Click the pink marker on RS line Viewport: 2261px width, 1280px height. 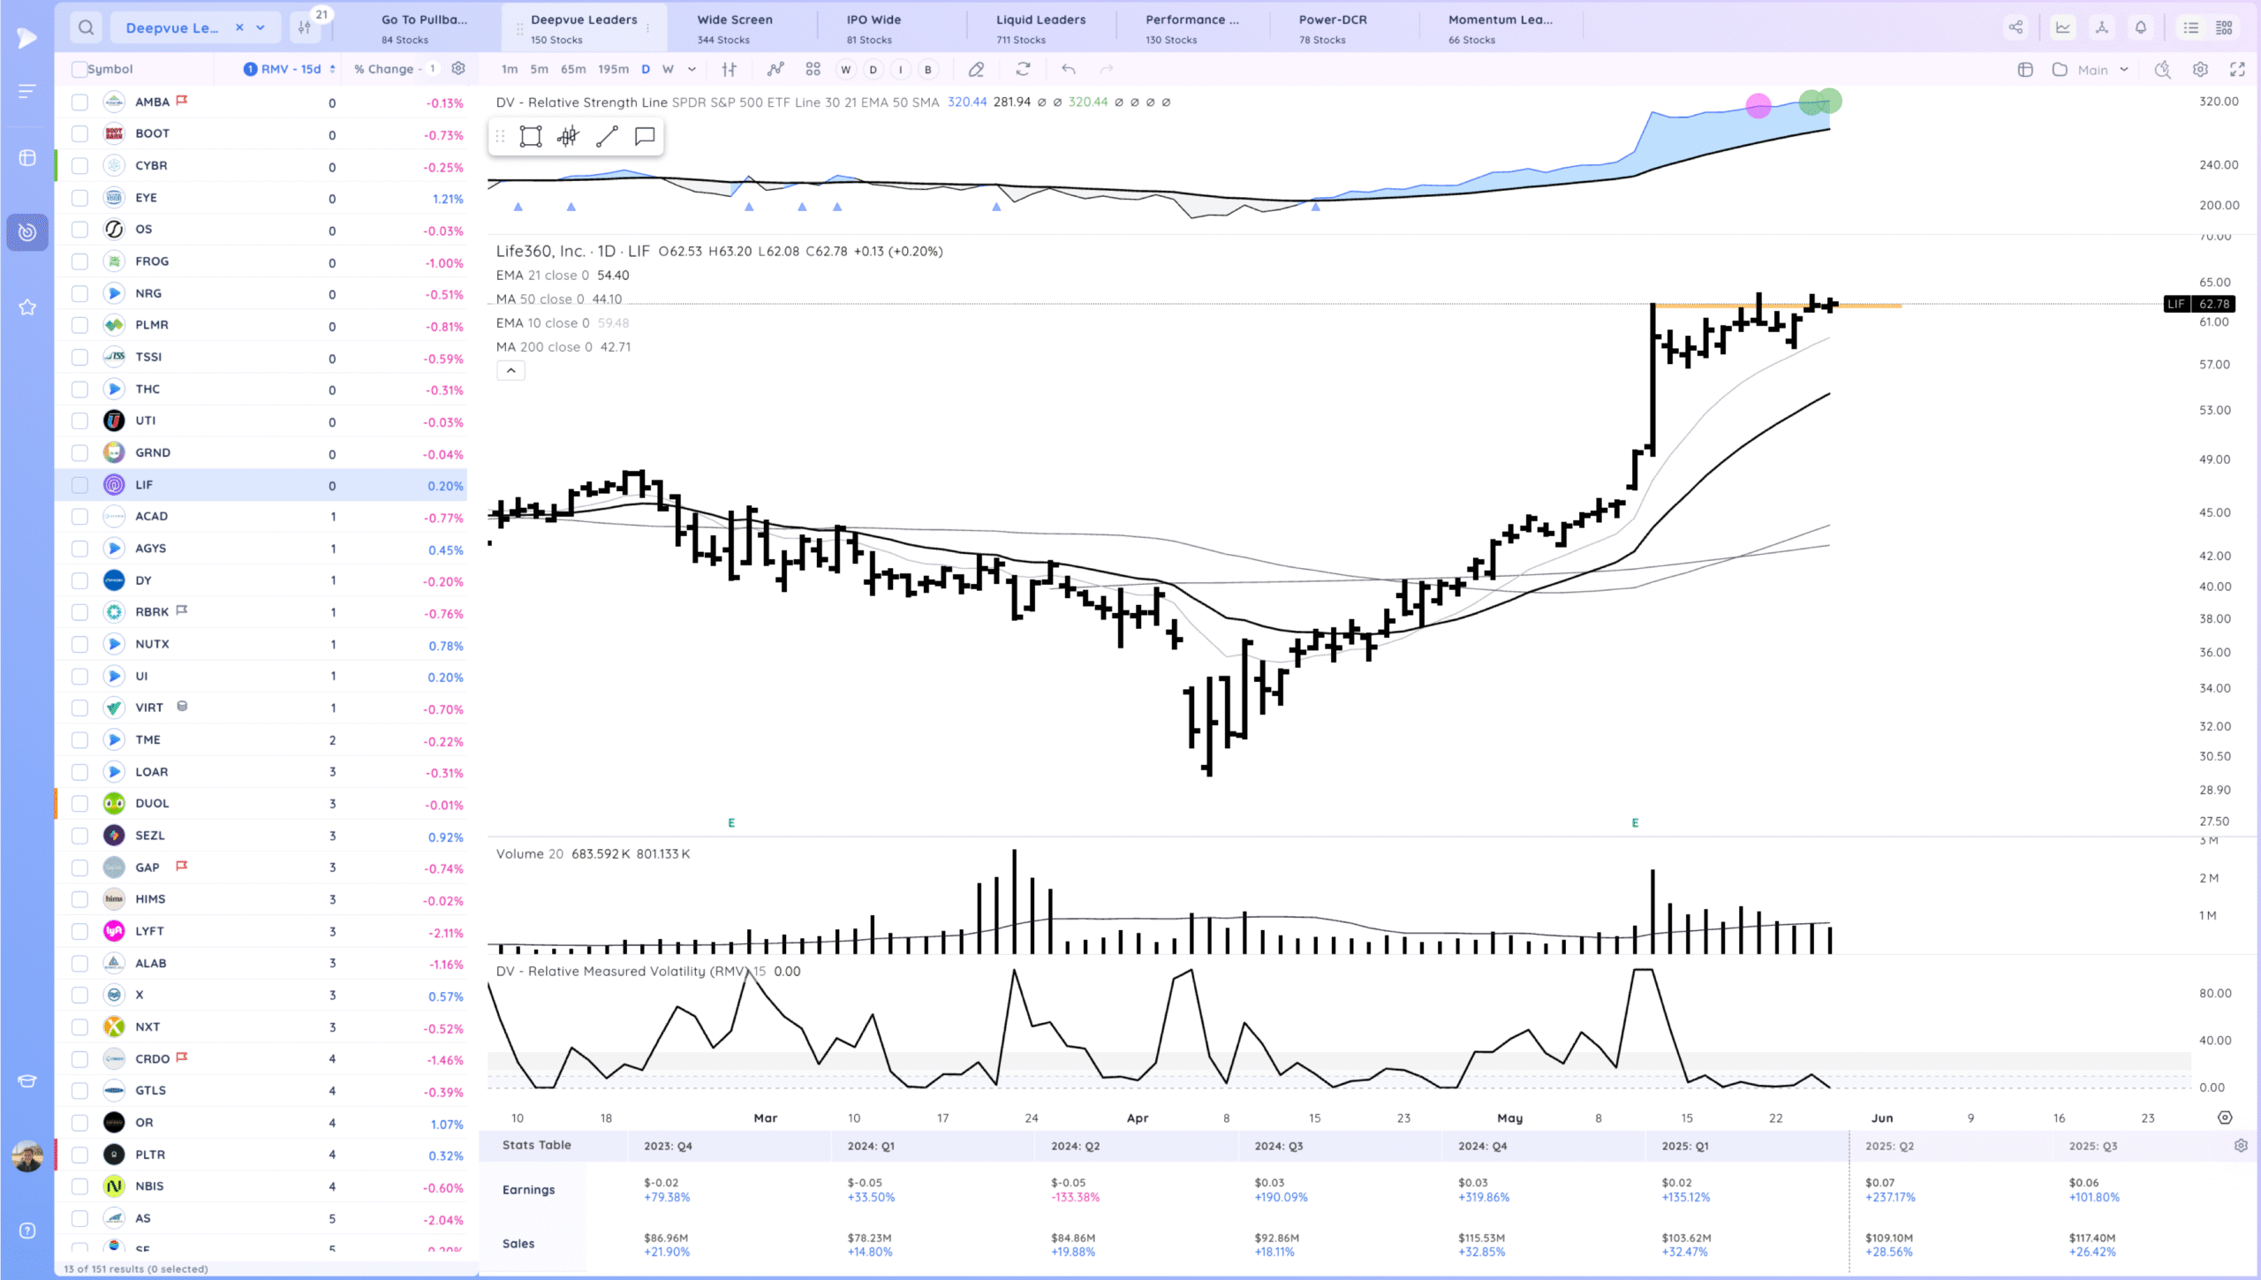tap(1758, 106)
